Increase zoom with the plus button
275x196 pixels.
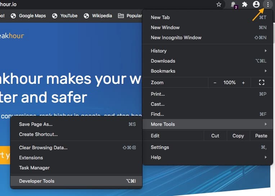[243, 83]
